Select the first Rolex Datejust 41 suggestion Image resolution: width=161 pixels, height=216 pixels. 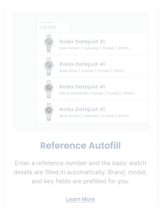click(x=92, y=44)
